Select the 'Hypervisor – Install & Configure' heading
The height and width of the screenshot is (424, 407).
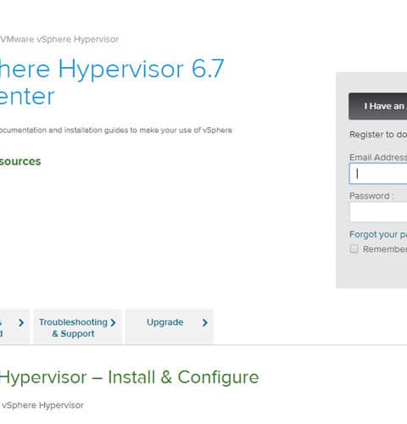tap(129, 377)
